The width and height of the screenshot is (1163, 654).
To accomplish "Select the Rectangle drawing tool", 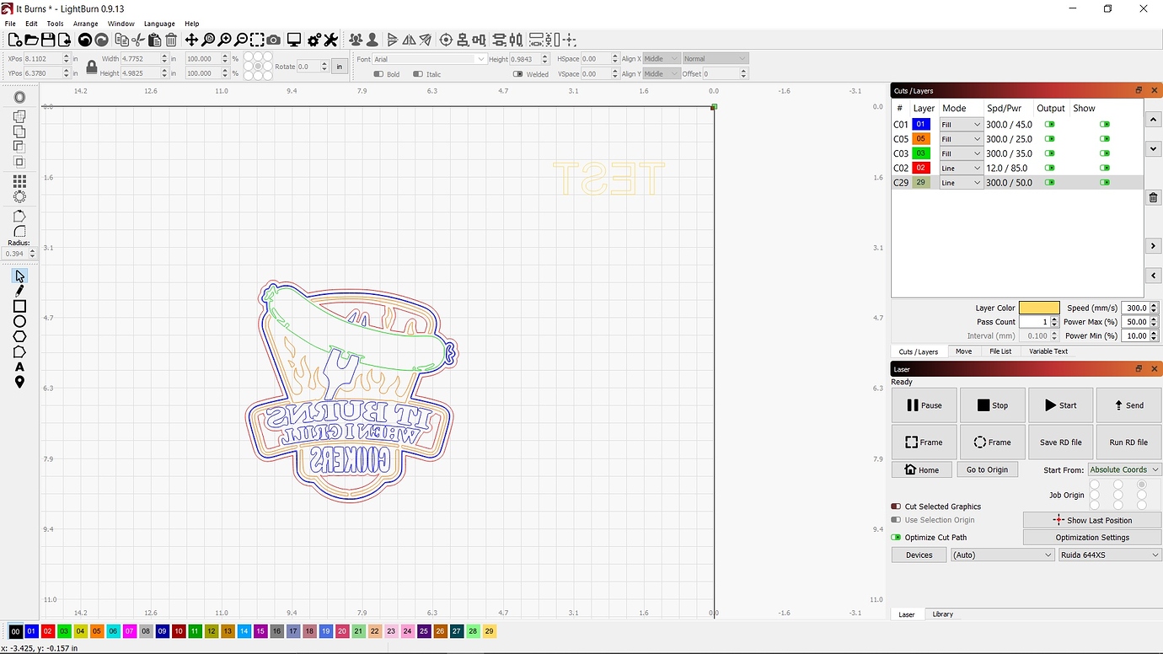I will coord(19,306).
